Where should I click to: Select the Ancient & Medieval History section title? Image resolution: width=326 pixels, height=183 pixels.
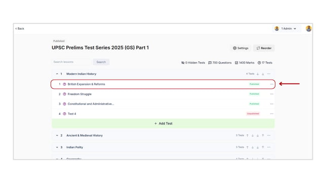85,135
